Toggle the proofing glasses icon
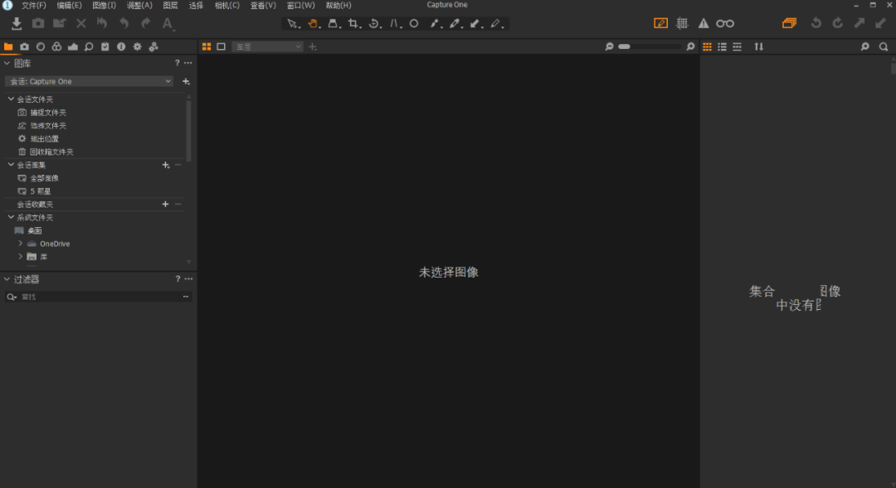The width and height of the screenshot is (896, 488). point(725,23)
